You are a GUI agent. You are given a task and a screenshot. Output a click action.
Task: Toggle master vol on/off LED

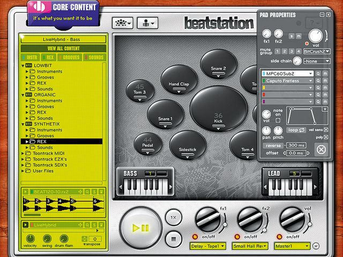279,237
